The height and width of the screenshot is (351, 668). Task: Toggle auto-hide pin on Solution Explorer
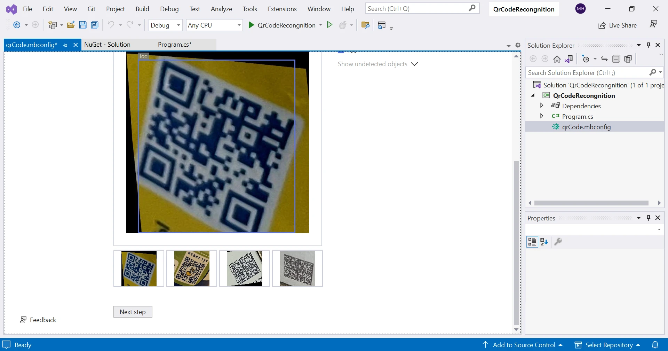(649, 45)
